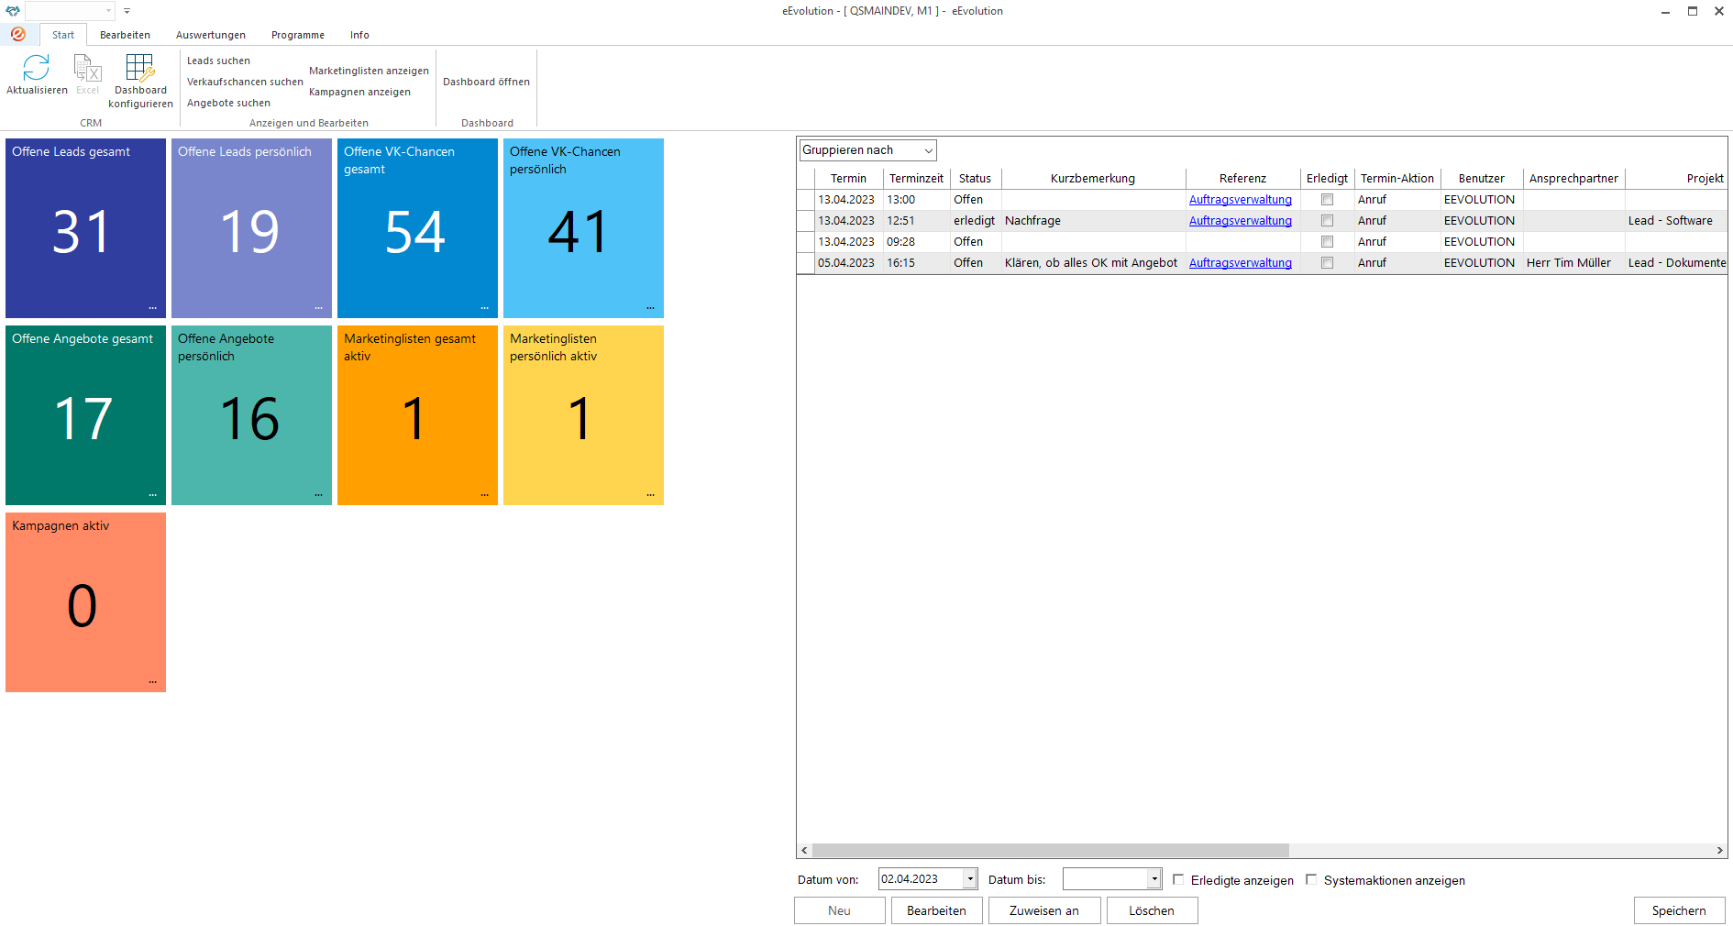This screenshot has width=1733, height=926.
Task: Switch to the Bearbeiten ribbon tab
Action: [125, 35]
